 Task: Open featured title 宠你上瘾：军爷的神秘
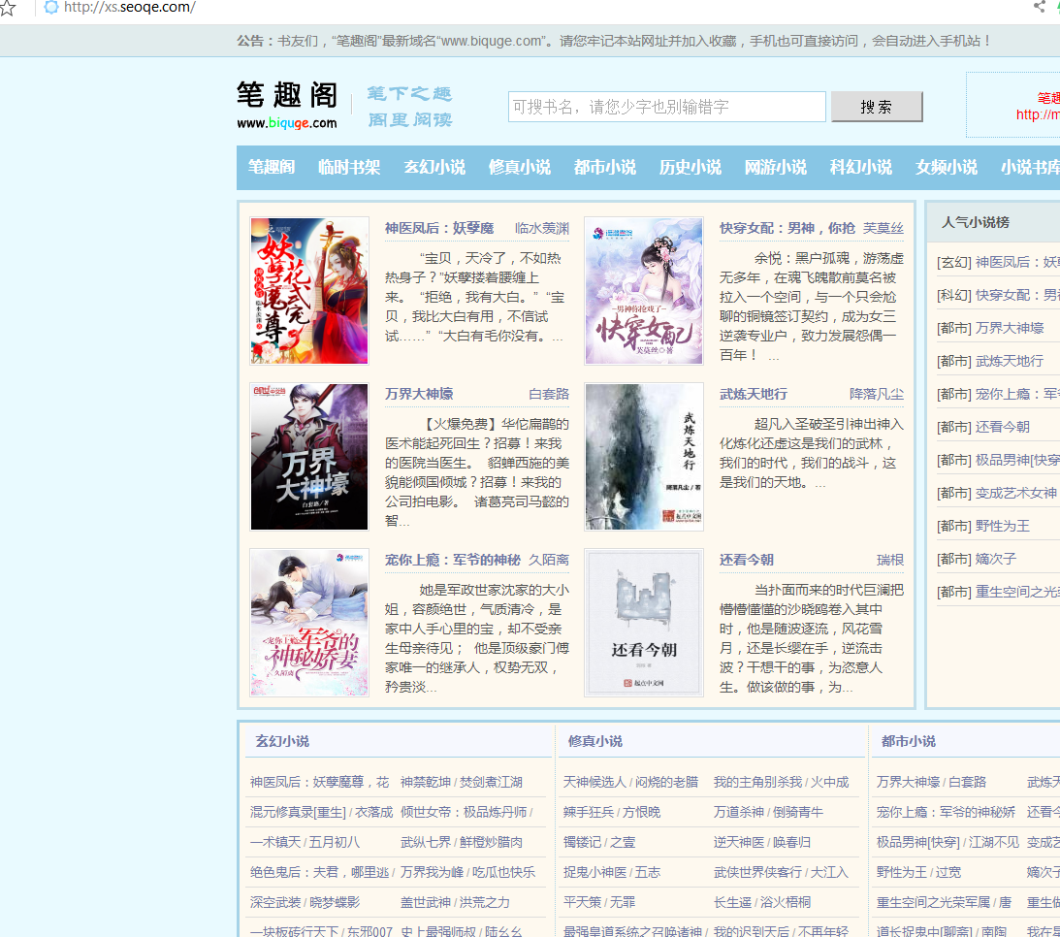453,560
